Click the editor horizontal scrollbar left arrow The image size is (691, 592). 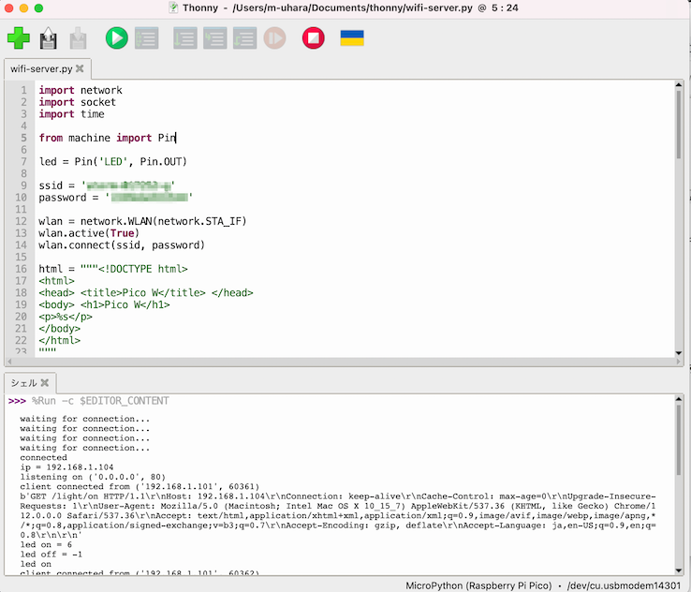pos(9,362)
